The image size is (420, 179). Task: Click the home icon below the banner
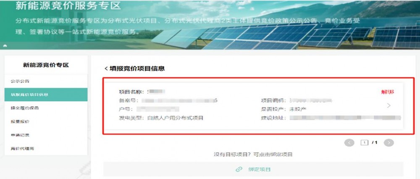pyautogui.click(x=5, y=45)
